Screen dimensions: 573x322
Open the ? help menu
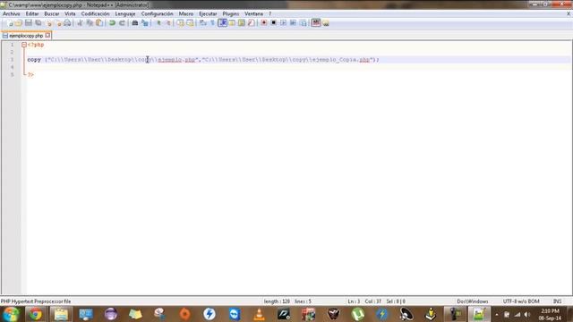[270, 14]
